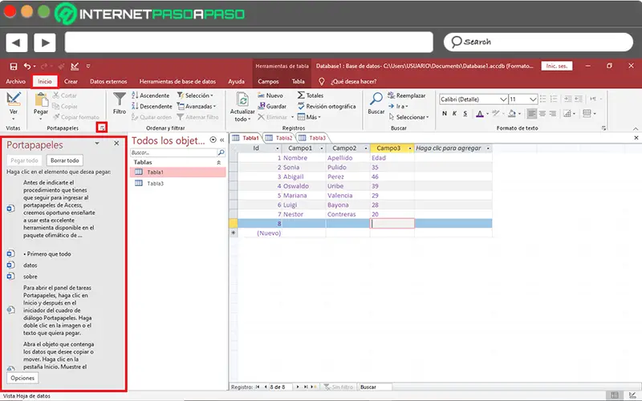Click datasheet view icon in status bar
Viewport: 642px width, 401px height.
615,395
